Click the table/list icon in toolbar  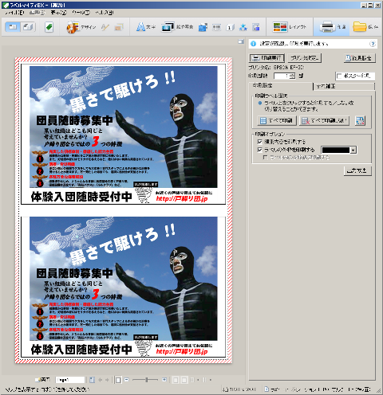coord(216,27)
